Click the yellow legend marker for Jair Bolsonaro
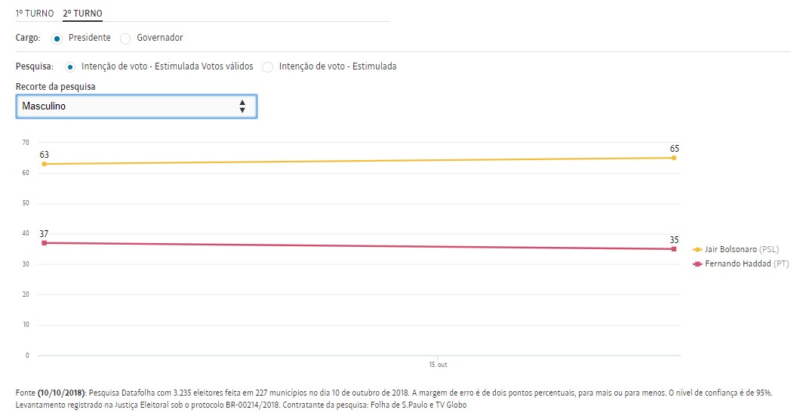 697,249
